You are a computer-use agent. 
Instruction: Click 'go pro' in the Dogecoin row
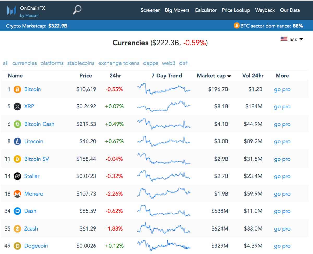[x=282, y=246]
